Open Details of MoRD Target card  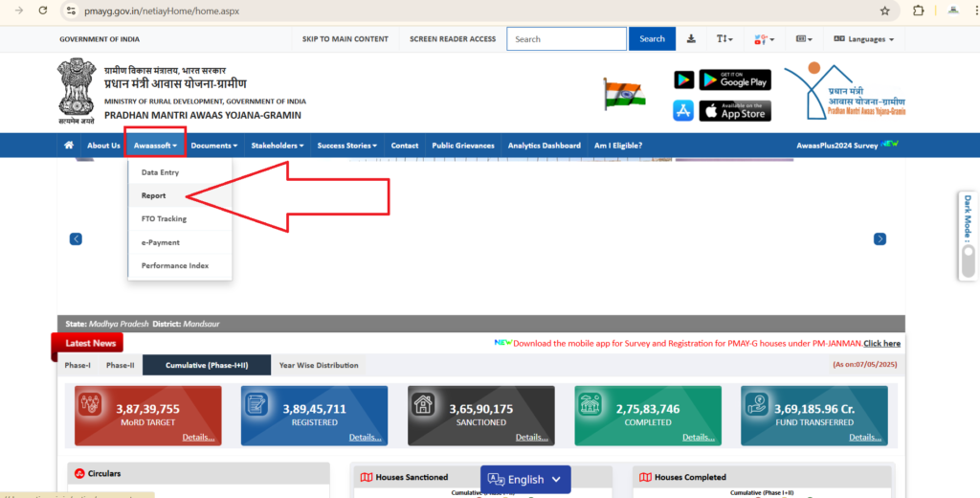198,438
